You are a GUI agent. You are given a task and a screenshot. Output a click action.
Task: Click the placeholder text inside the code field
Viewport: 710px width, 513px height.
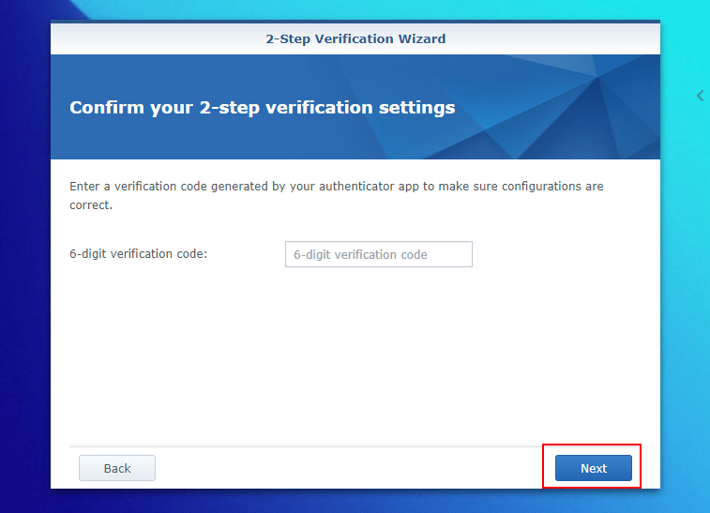[x=360, y=254]
